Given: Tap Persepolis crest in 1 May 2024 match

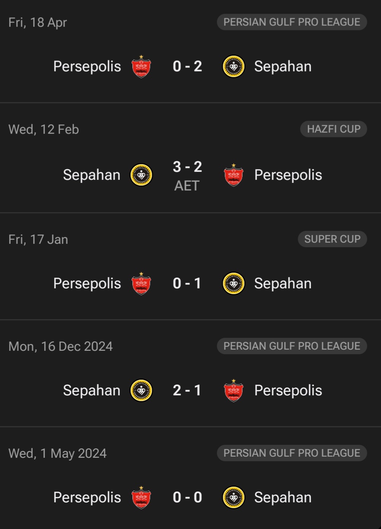Looking at the screenshot, I should (x=141, y=497).
